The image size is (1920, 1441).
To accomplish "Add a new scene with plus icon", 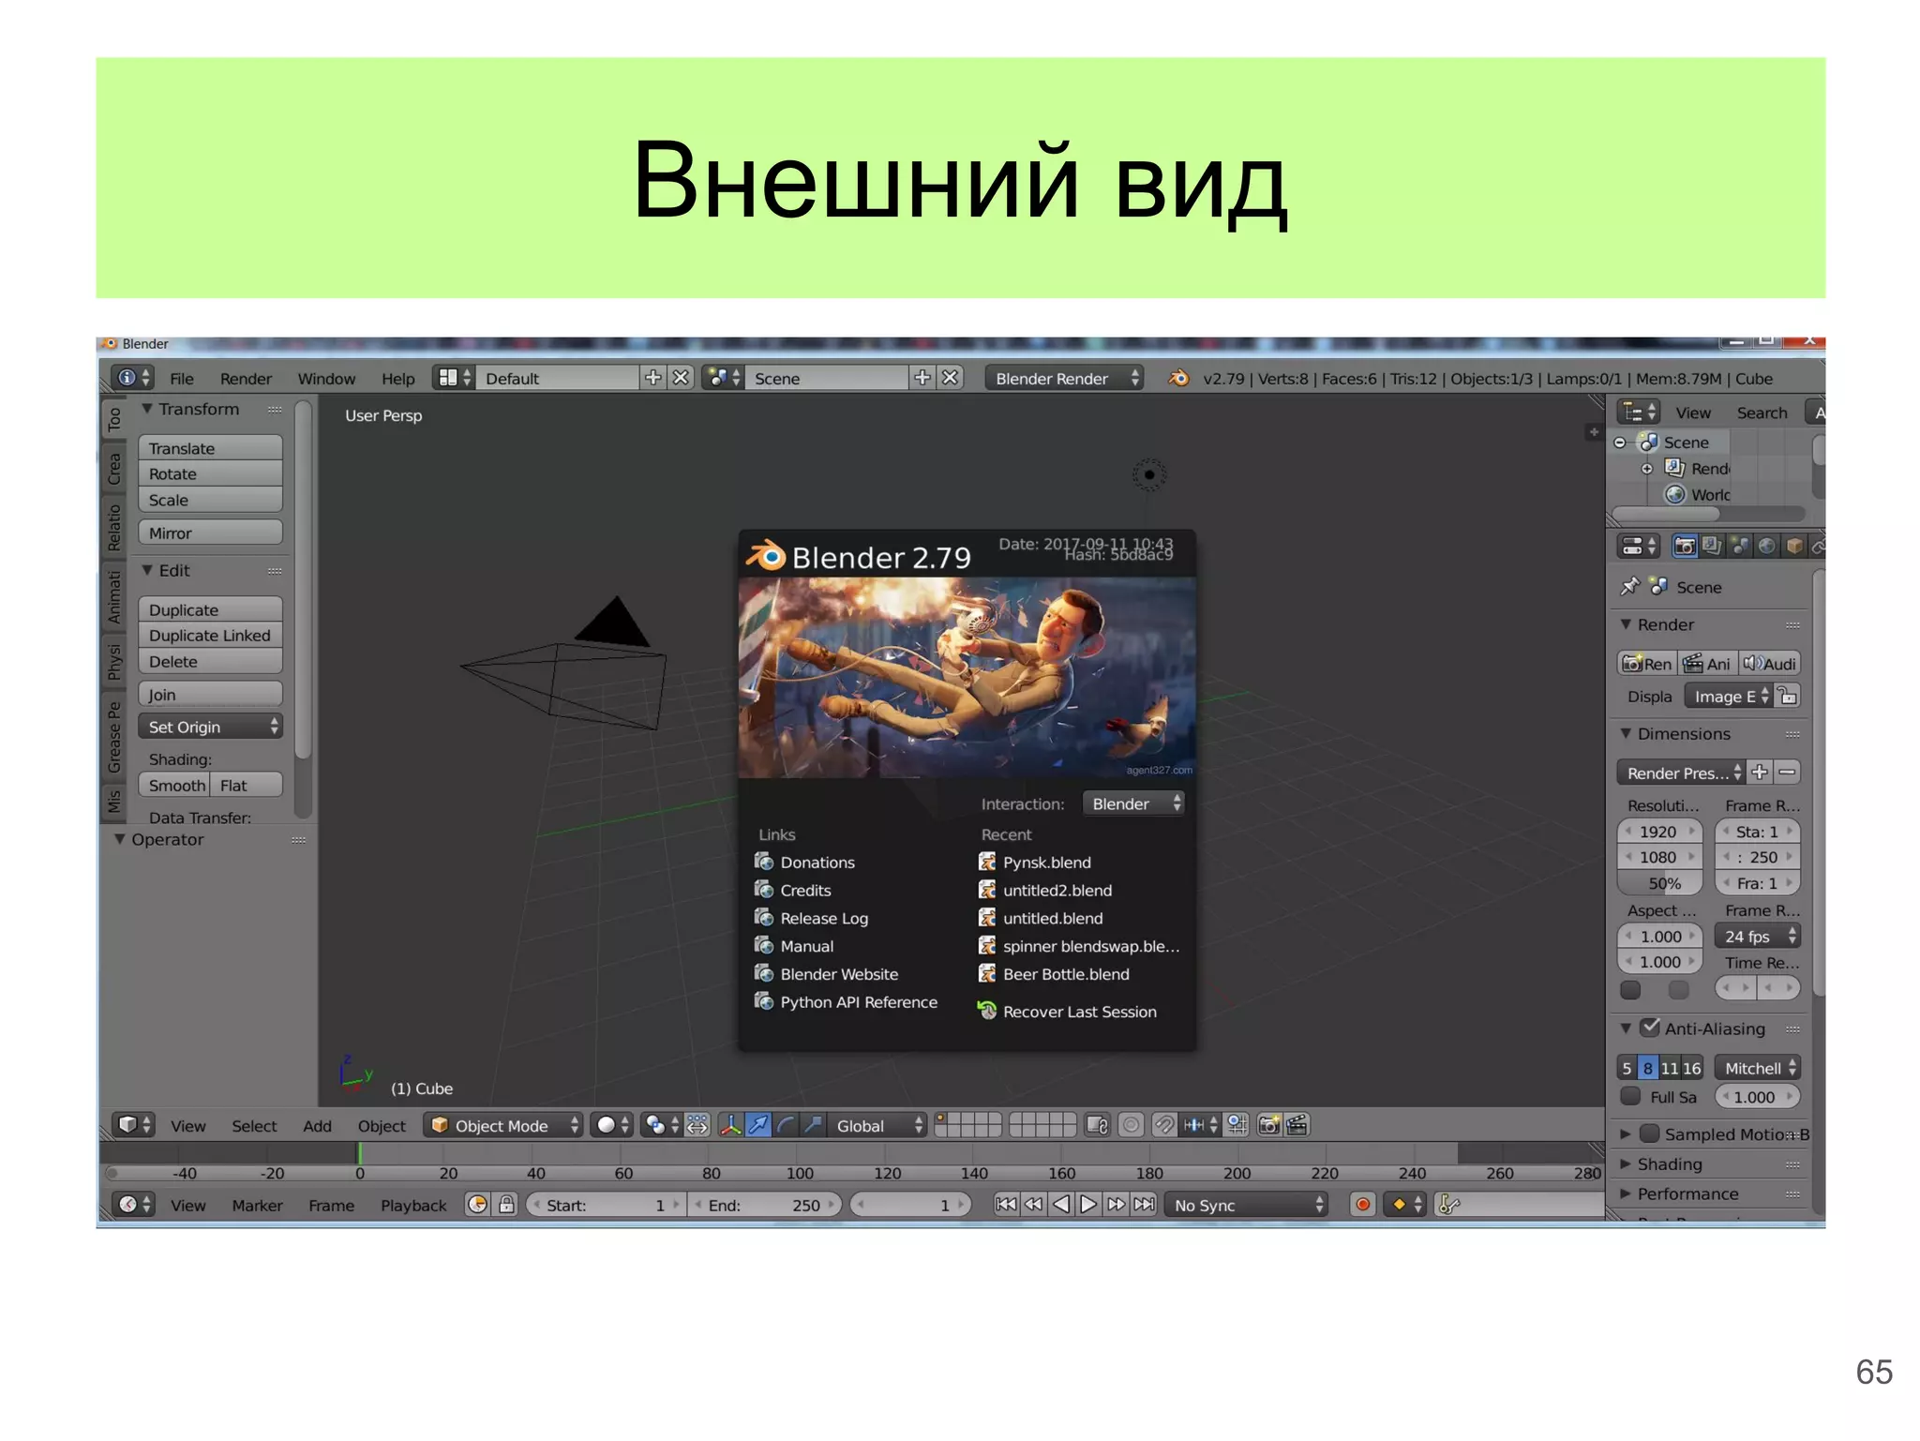I will [922, 378].
